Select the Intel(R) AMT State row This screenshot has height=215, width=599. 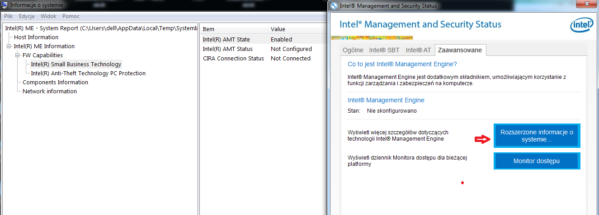263,40
